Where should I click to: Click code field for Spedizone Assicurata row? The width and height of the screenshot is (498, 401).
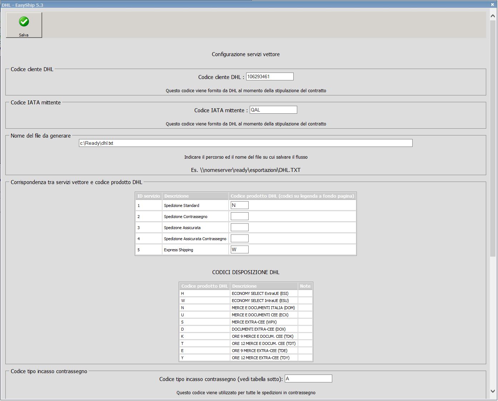(240, 227)
